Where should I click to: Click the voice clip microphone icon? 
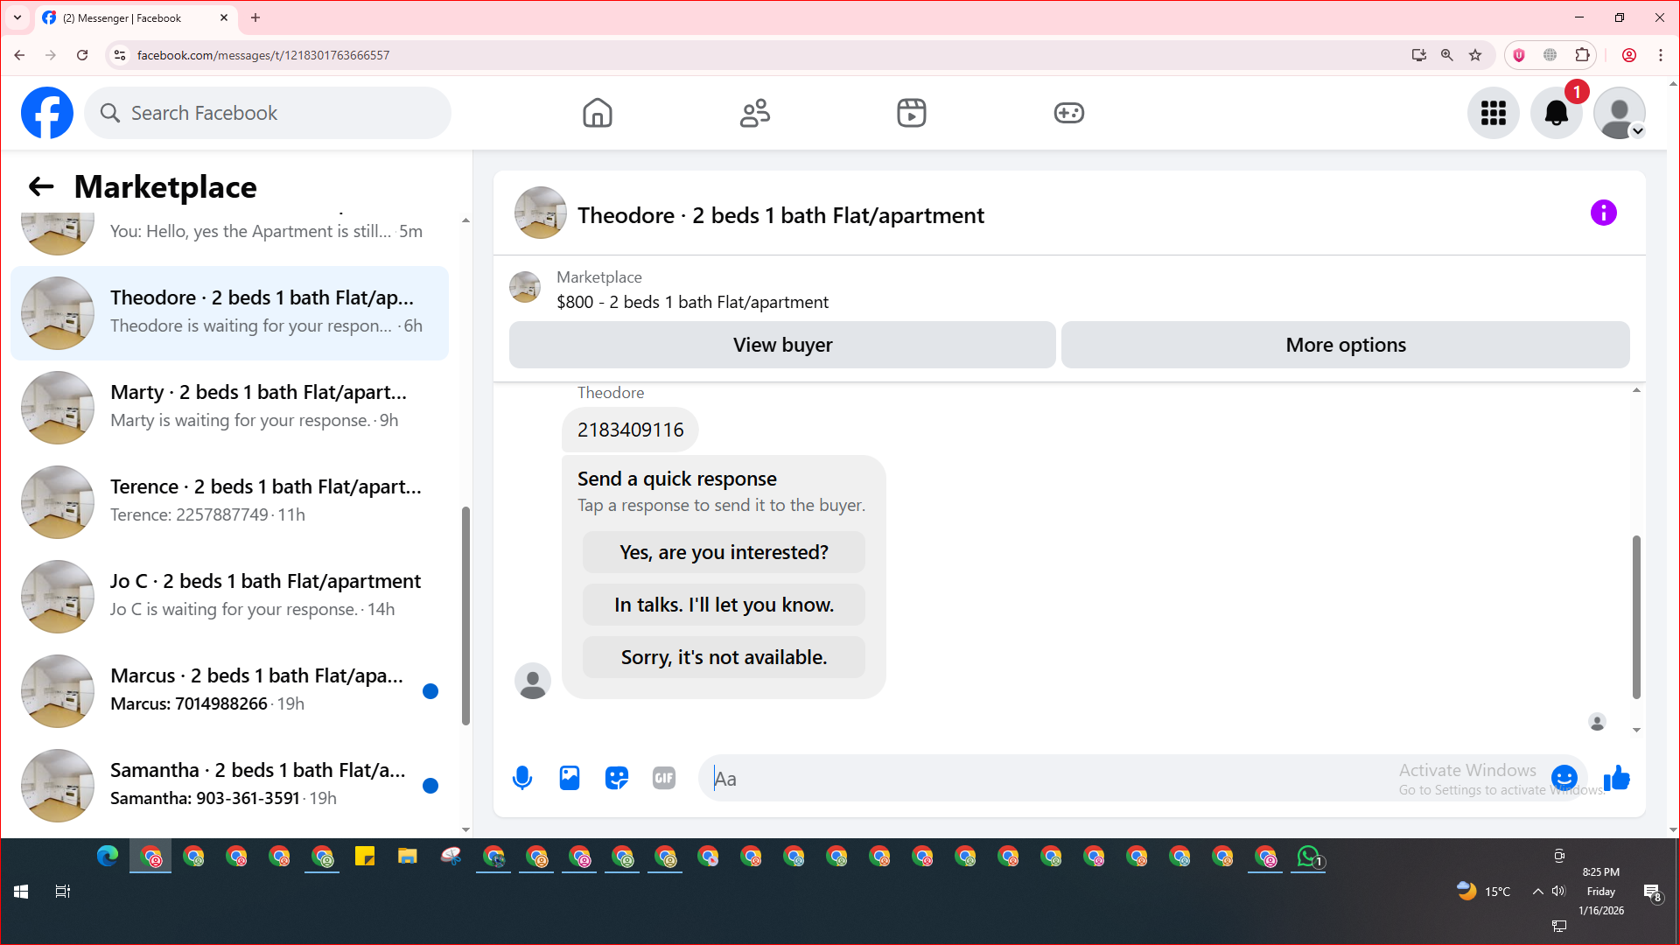point(522,778)
